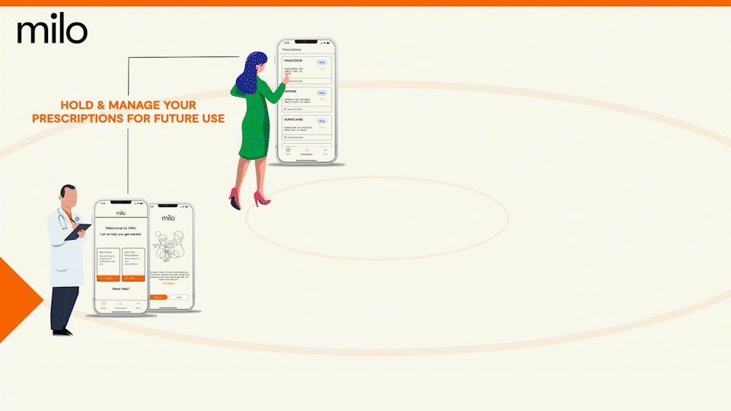The height and width of the screenshot is (411, 731).
Task: Open the ASPIRIN prescription title
Action: 290,91
